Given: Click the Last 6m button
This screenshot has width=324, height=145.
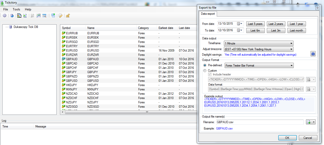Looking at the screenshot, I should click(255, 30).
